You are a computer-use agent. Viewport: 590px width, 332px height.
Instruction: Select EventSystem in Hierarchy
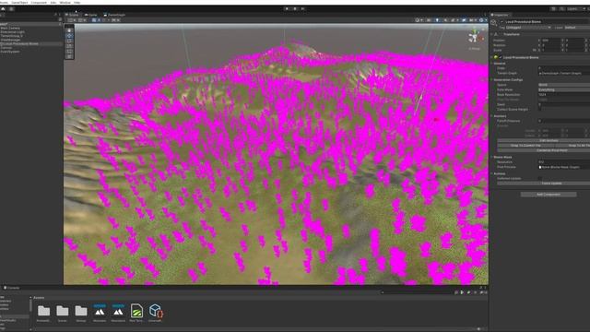click(10, 52)
